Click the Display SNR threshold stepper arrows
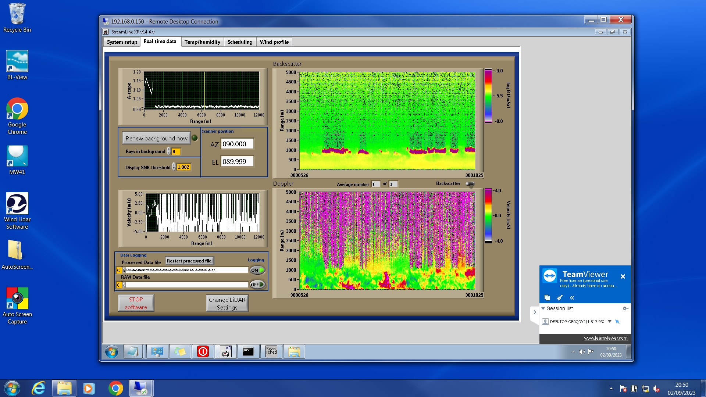Screen dimensions: 706x397 (174, 167)
